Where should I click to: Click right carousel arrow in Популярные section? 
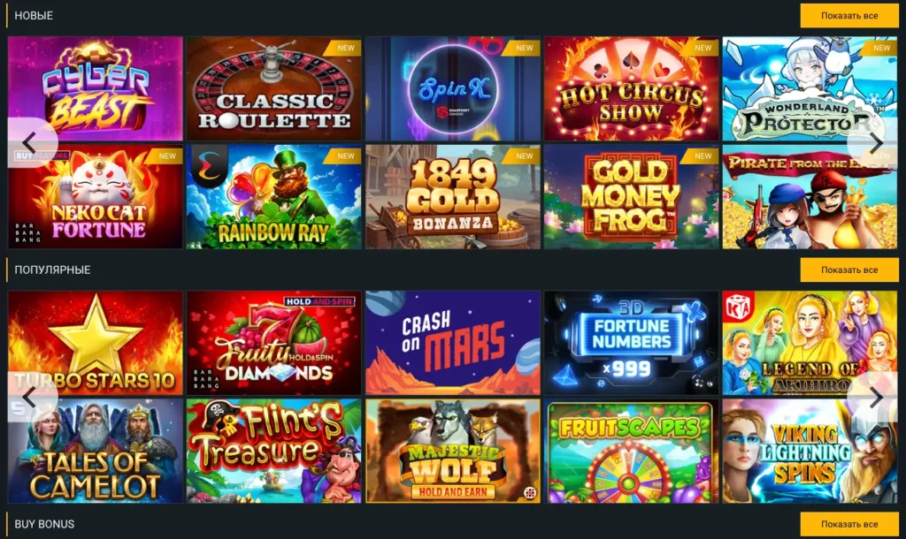(873, 397)
